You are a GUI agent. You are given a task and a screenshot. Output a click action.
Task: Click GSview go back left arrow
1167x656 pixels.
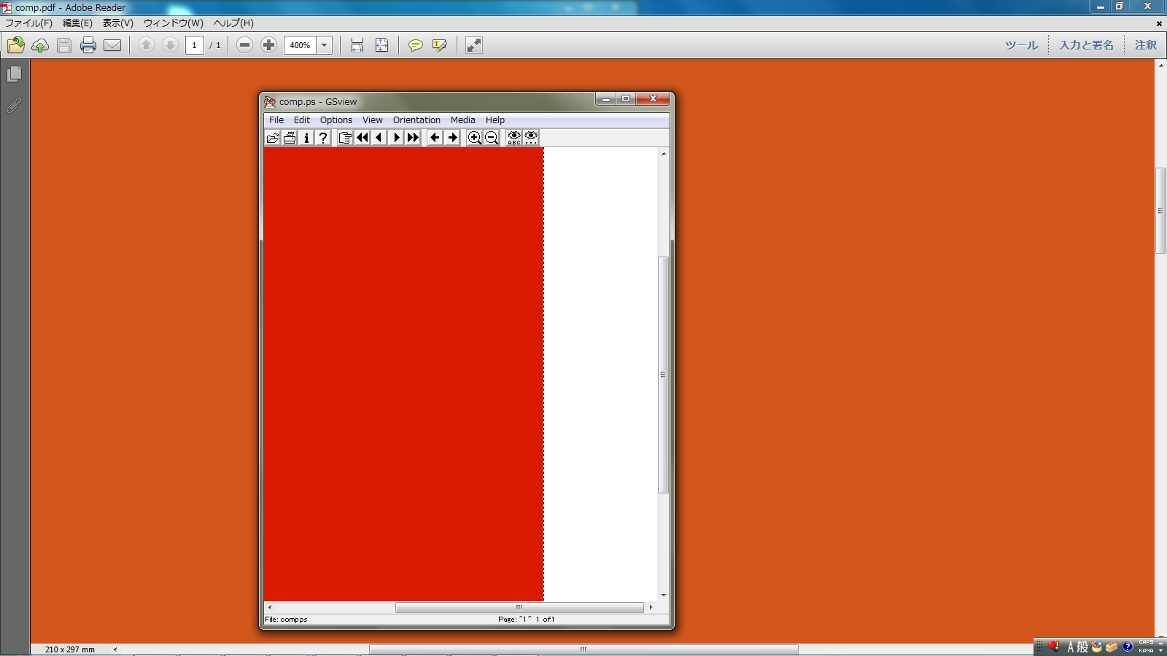[x=435, y=138]
